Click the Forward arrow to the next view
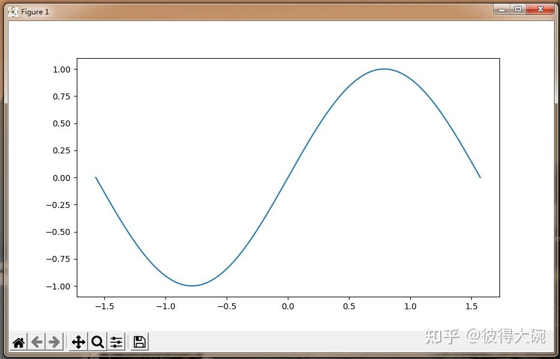Viewport: 560px width, 359px height. click(54, 342)
